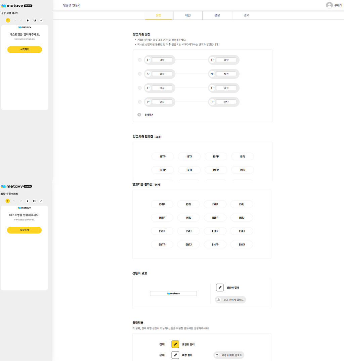Select the ENFJ result chip
This screenshot has height=361, width=344.
pos(242,244)
